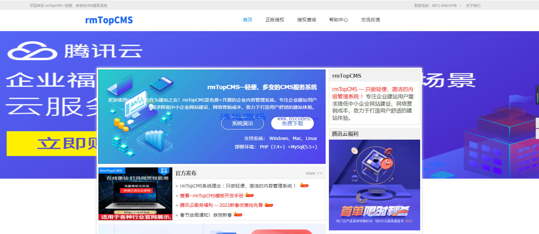Click the rmTopCMS site logo
This screenshot has width=539, height=234.
(109, 20)
